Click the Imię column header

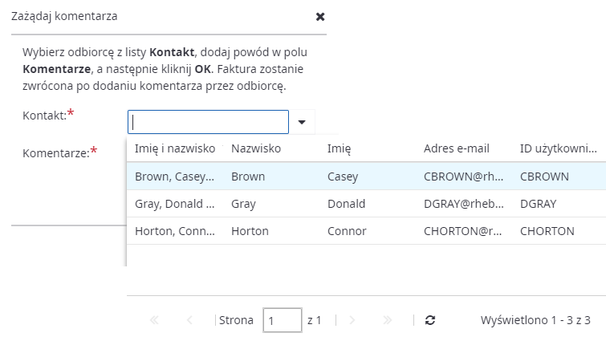[x=340, y=148]
